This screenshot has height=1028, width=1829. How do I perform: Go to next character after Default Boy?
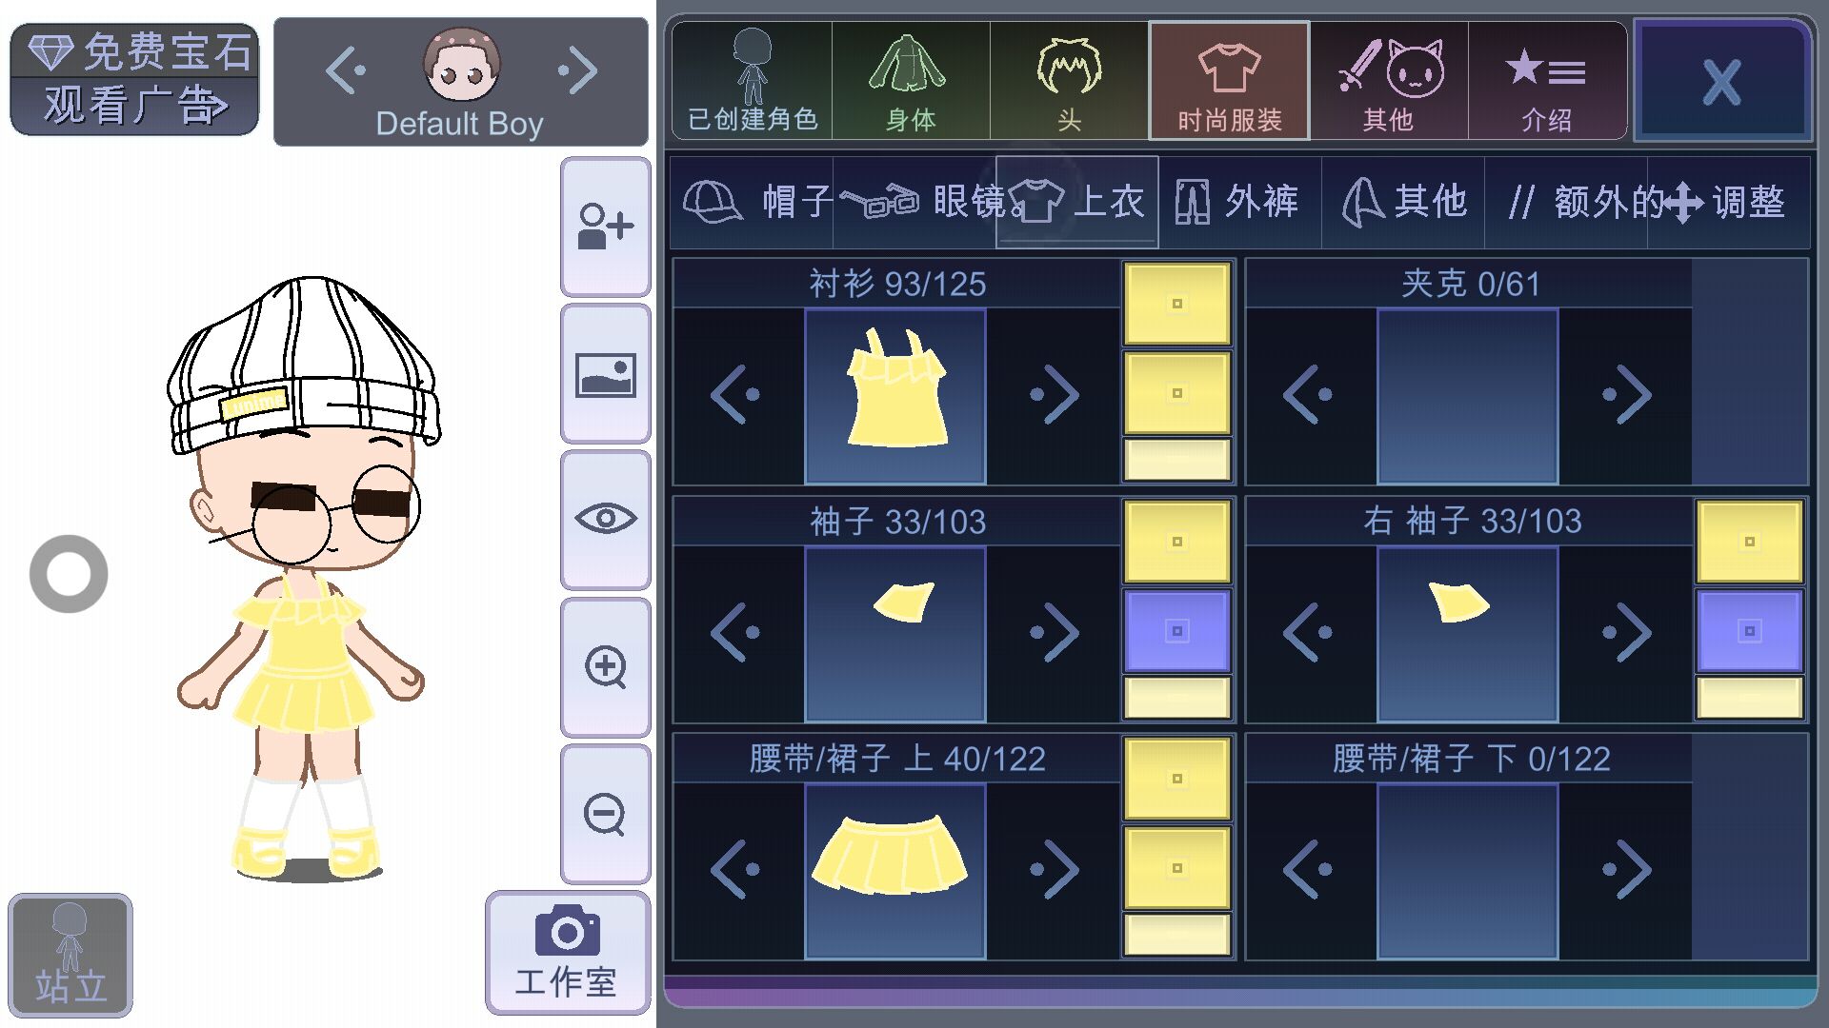click(578, 70)
